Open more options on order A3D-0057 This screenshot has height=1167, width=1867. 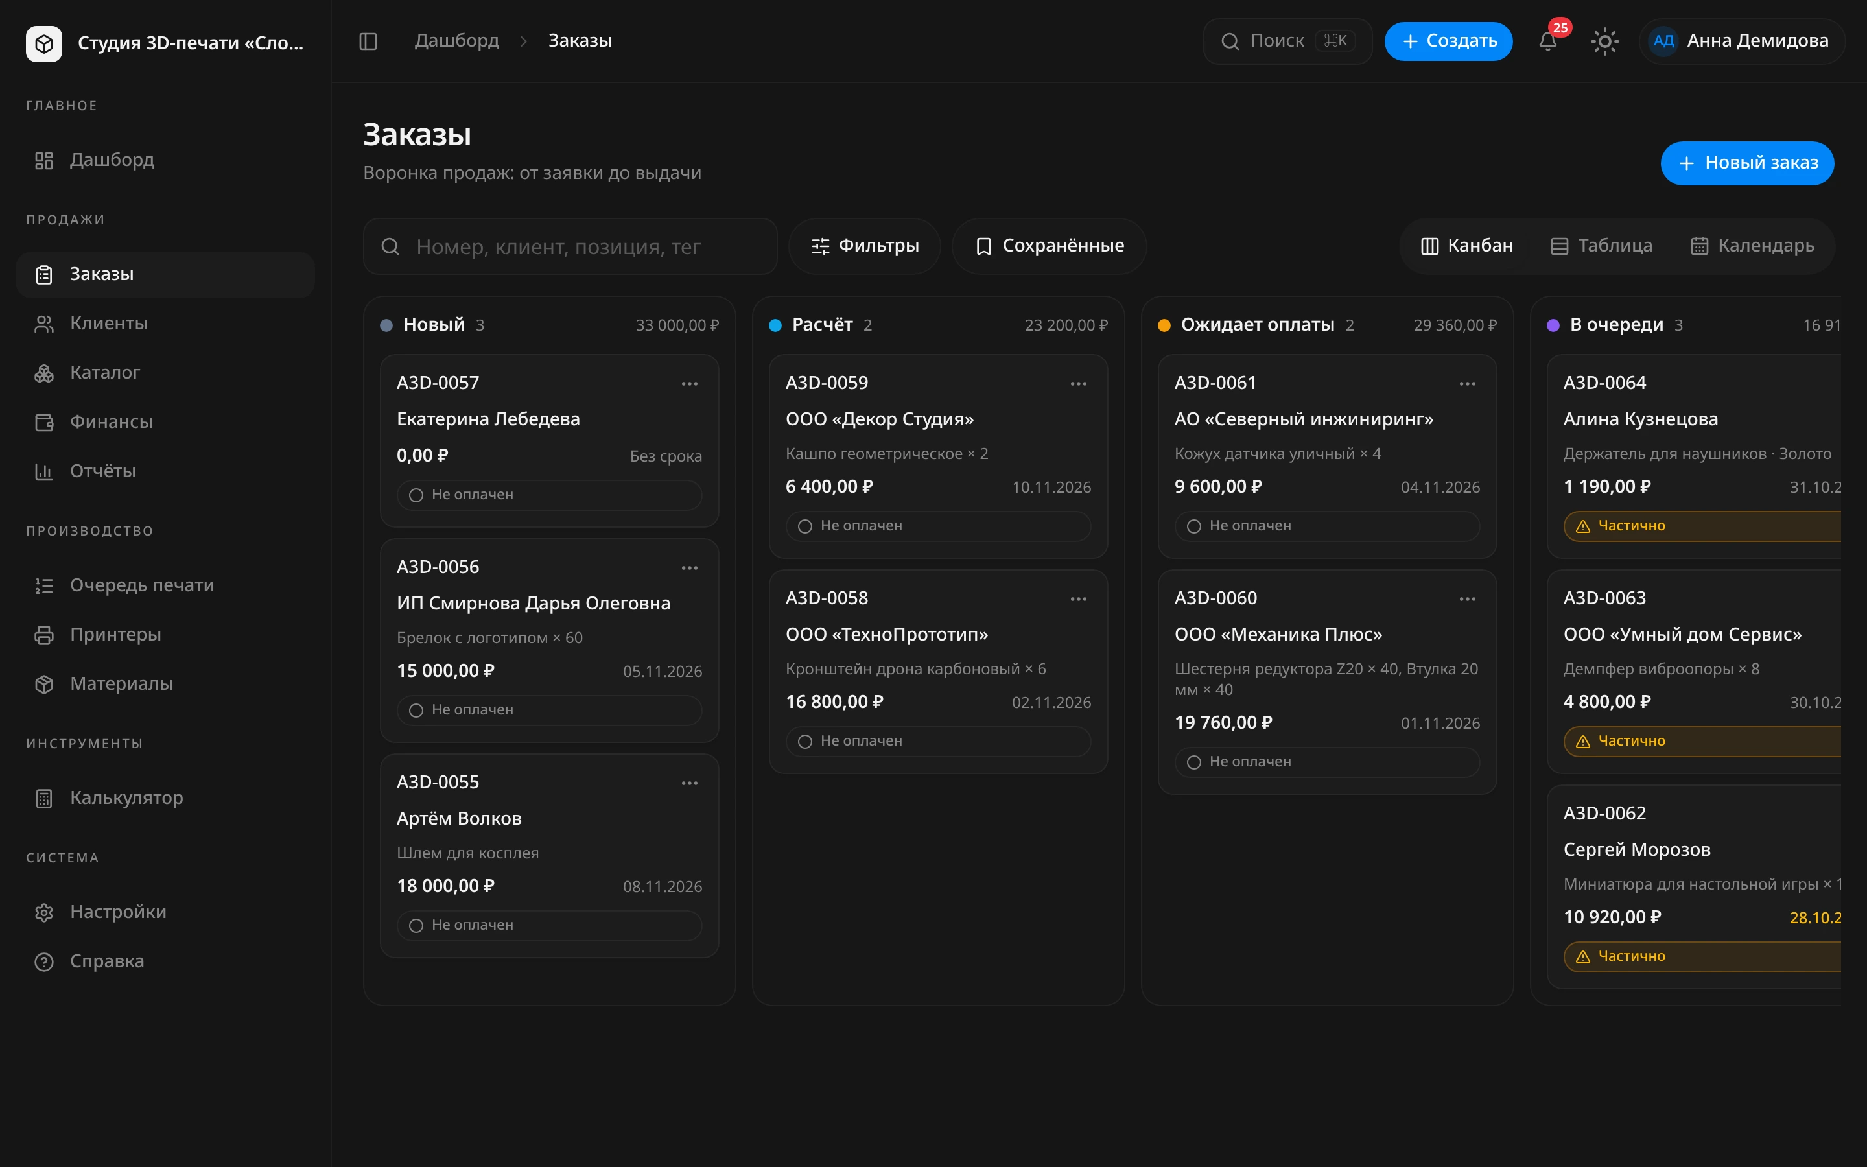tap(690, 384)
